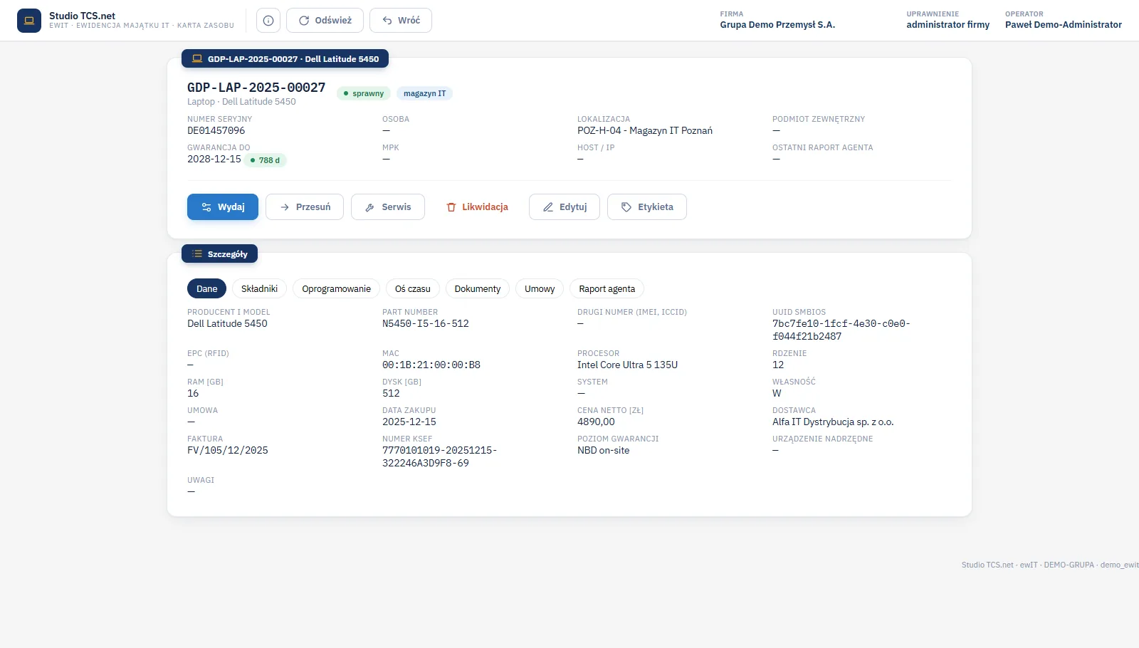1139x648 pixels.
Task: Go back with the Wróć button
Action: tap(401, 21)
